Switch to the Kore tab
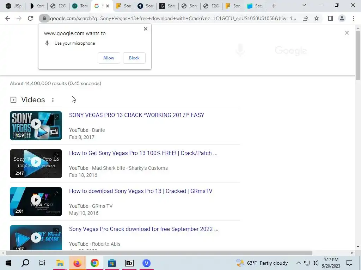 (37, 6)
